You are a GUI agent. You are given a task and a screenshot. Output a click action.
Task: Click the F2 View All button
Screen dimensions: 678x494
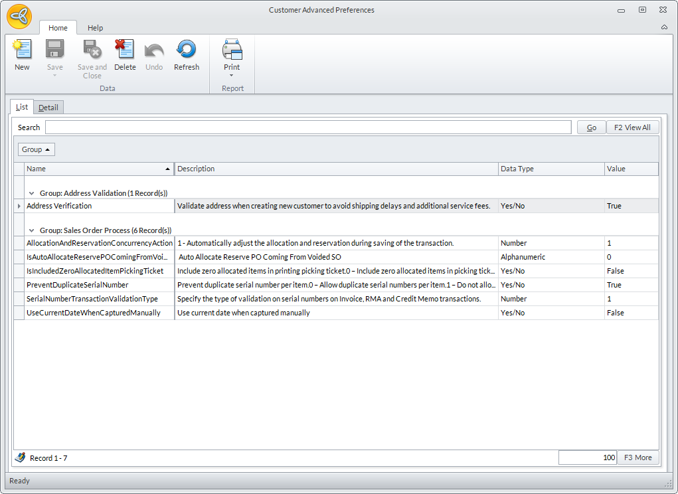pyautogui.click(x=632, y=127)
